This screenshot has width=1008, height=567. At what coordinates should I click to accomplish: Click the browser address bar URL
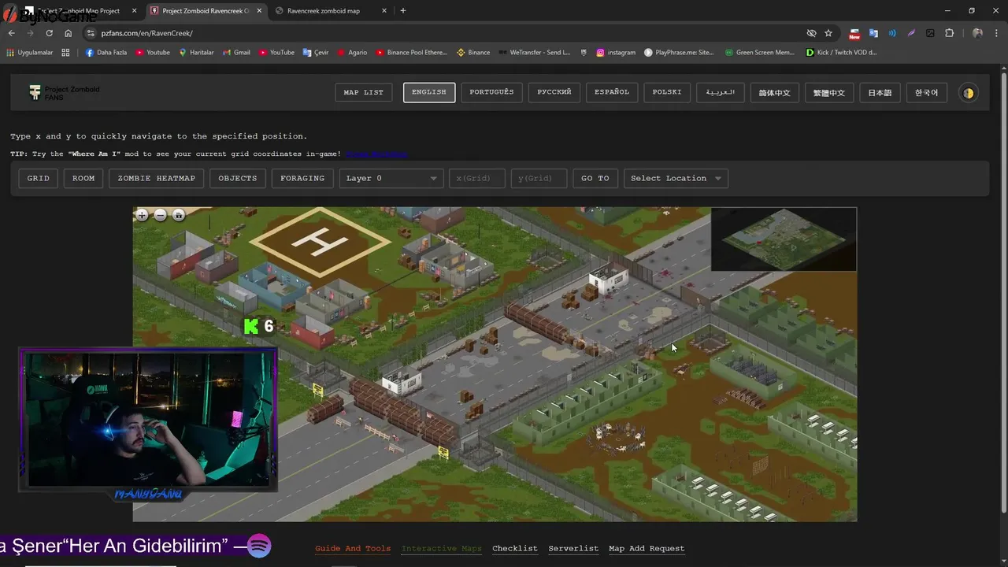click(147, 33)
